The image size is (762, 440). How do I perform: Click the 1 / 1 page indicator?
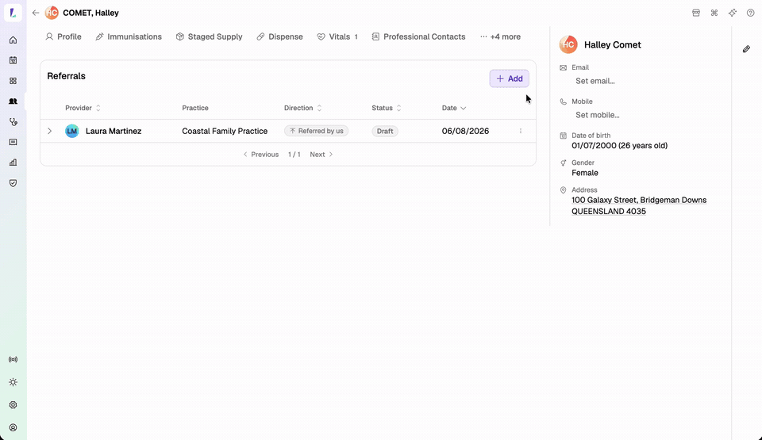click(x=294, y=155)
